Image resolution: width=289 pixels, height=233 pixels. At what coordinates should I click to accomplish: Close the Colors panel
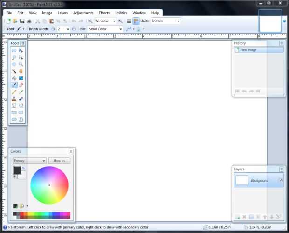coord(71,151)
